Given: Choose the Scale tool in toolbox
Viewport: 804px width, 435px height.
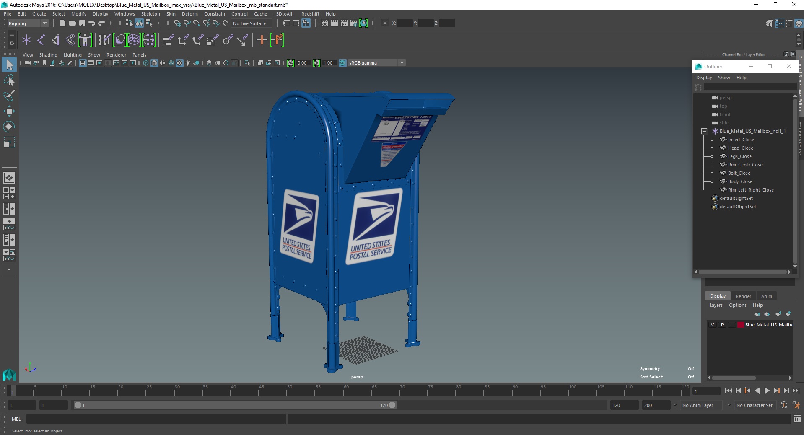Looking at the screenshot, I should point(9,142).
